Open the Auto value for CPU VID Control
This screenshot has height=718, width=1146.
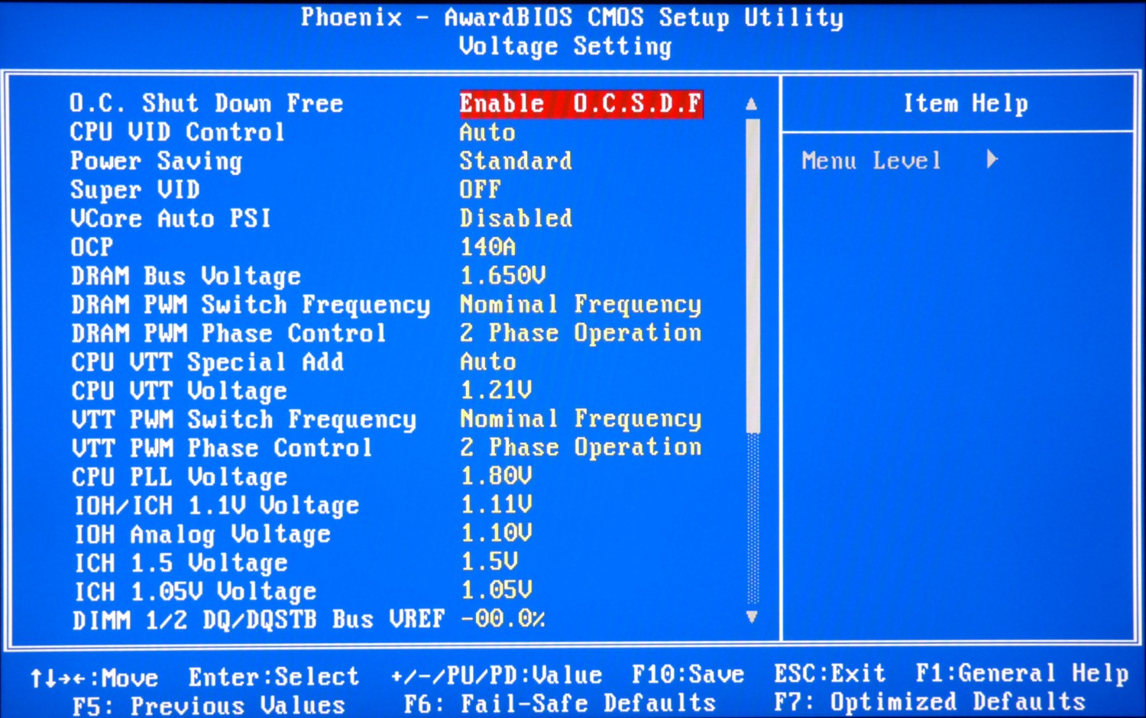point(487,132)
